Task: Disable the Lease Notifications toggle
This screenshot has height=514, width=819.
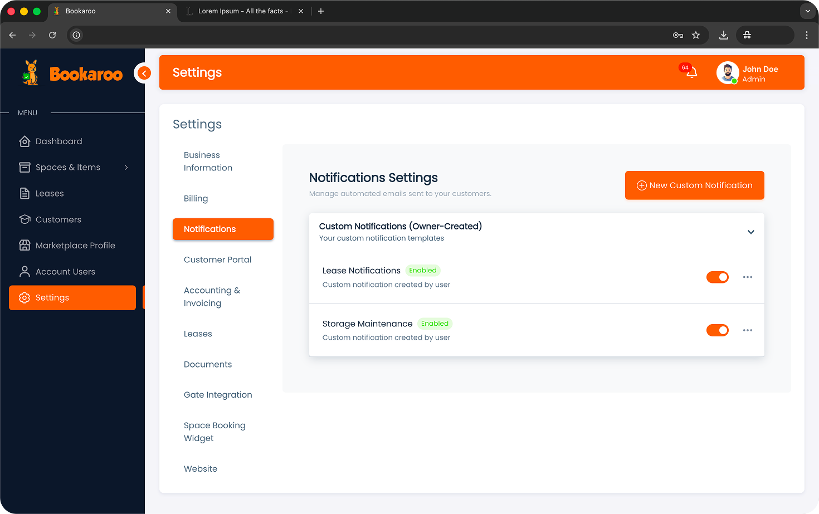Action: (x=717, y=277)
